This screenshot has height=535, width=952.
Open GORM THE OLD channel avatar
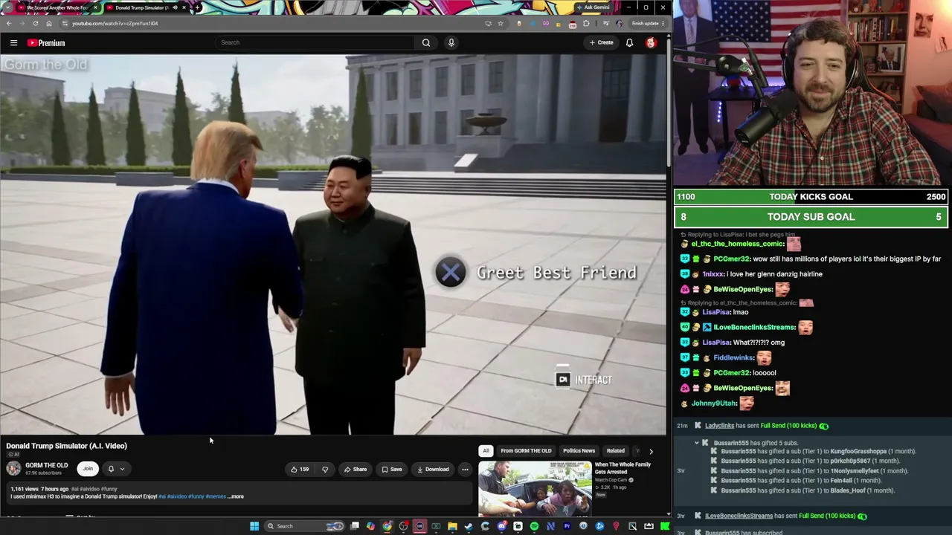[13, 468]
